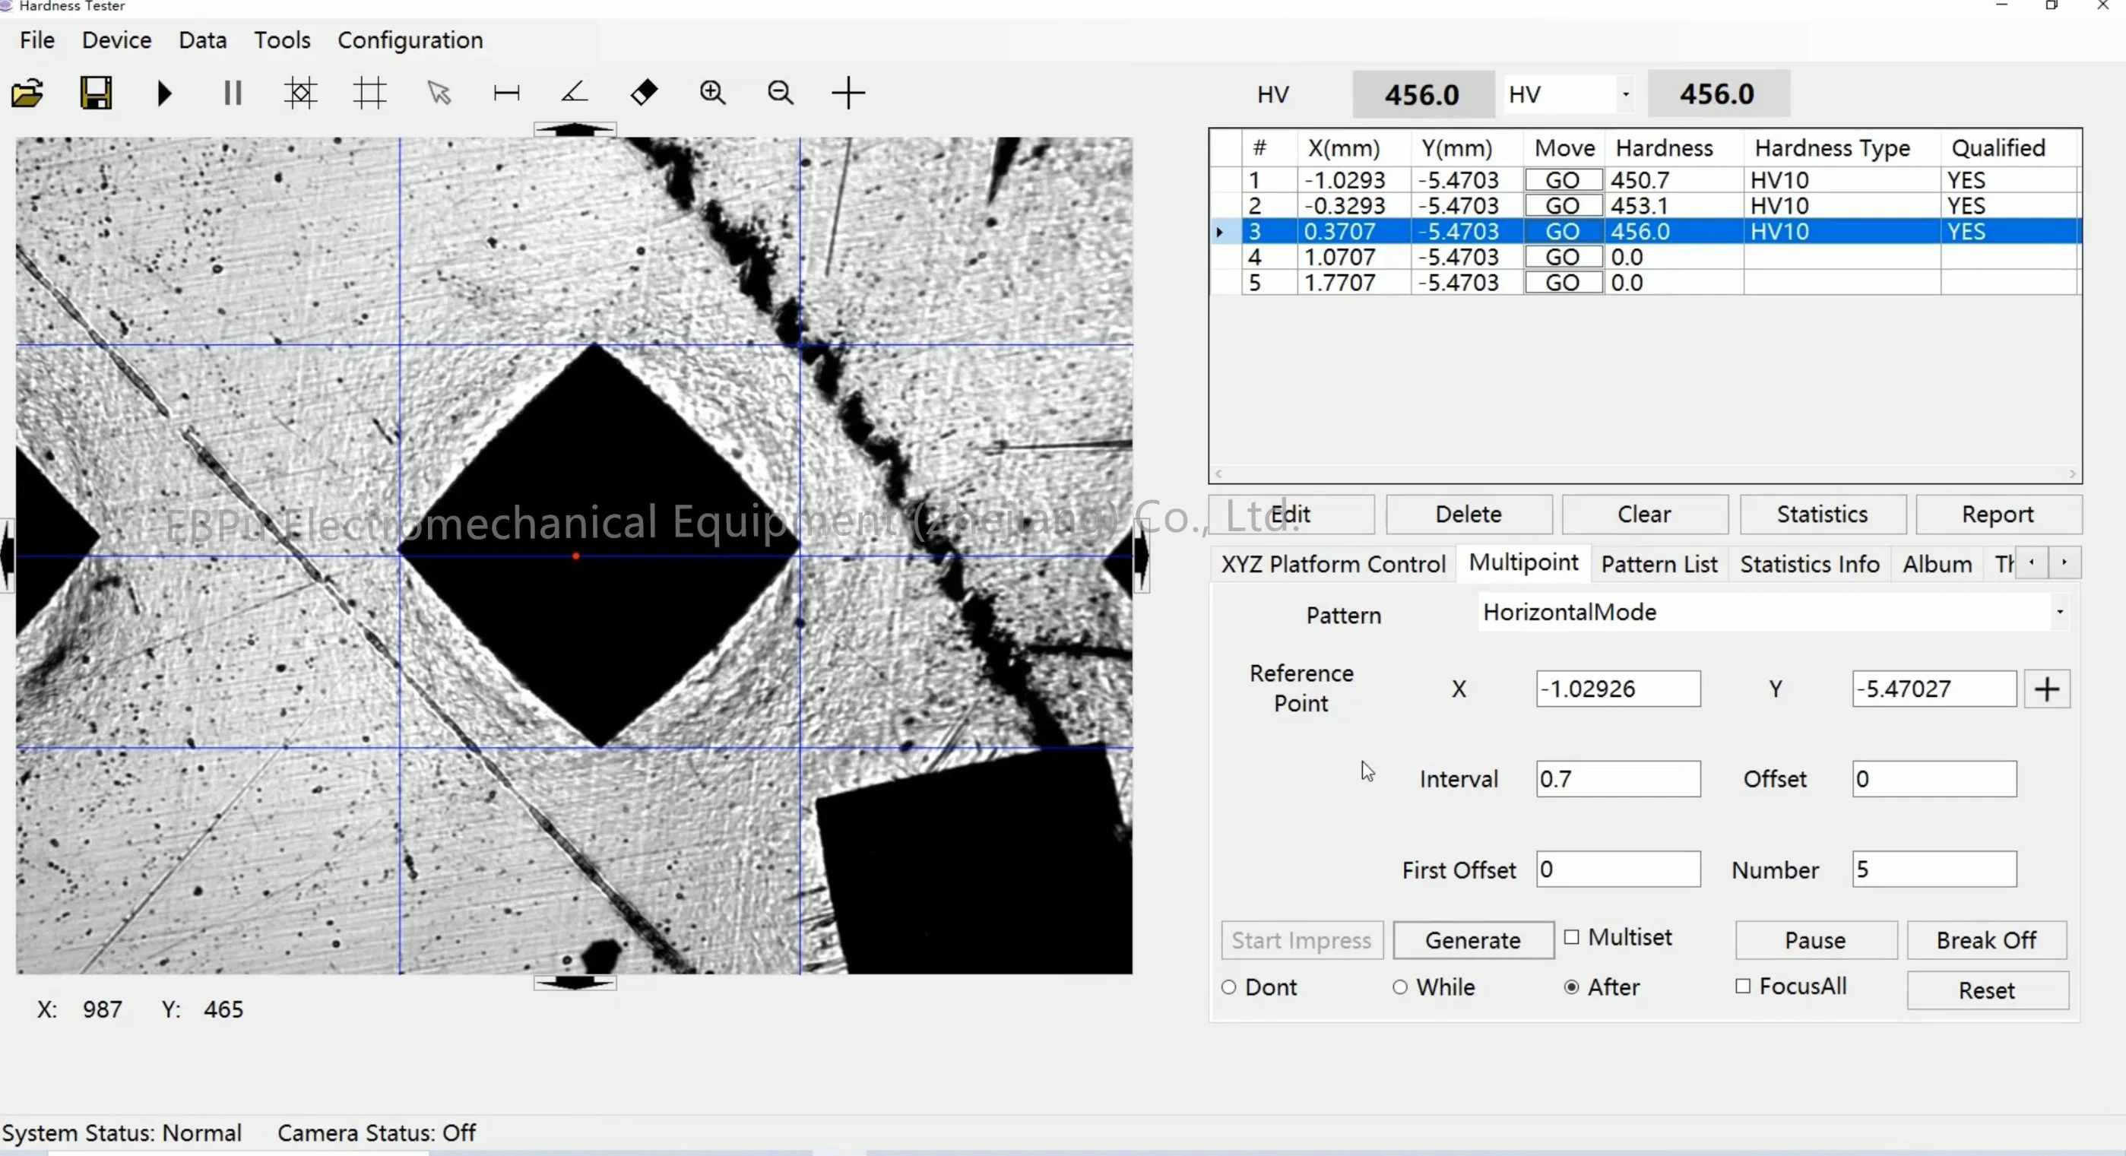Click the zoom in icon
Image resolution: width=2126 pixels, height=1156 pixels.
tap(711, 93)
